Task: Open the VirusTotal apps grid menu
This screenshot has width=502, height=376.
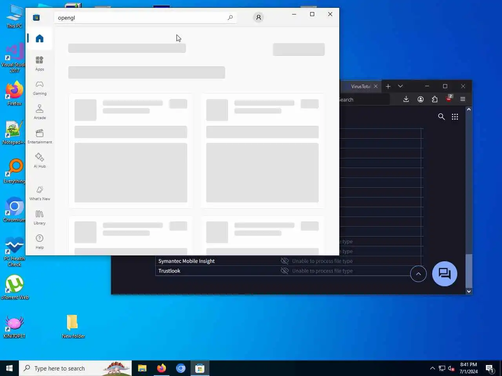Action: 455,117
